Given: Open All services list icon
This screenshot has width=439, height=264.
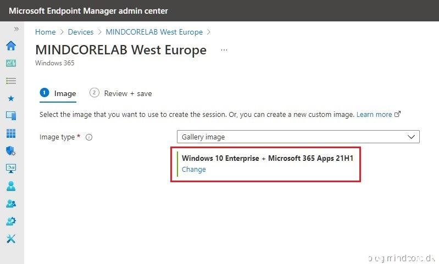Looking at the screenshot, I should click(11, 81).
